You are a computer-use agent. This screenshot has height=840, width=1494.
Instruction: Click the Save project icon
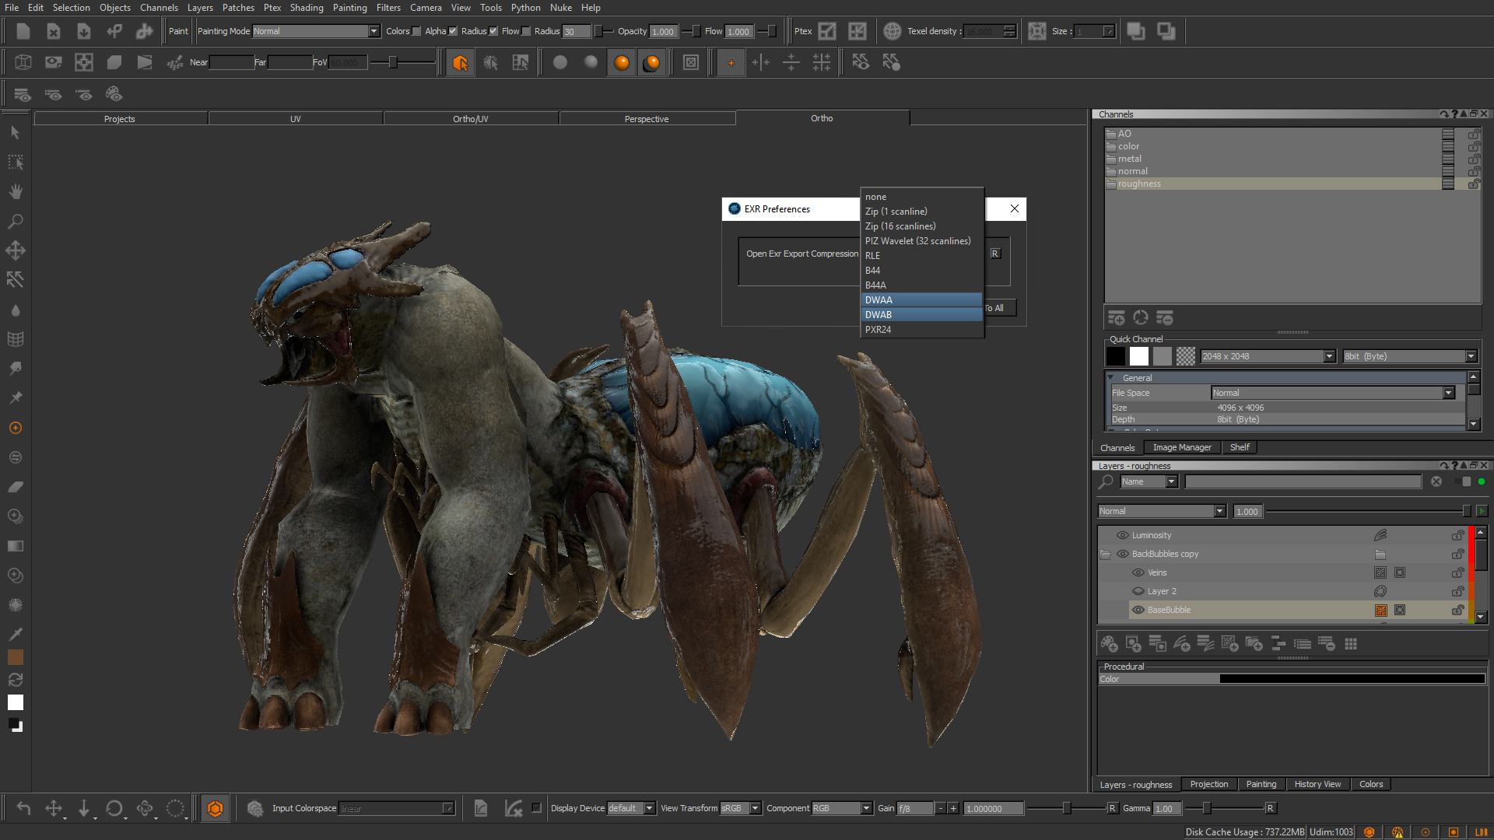pos(83,31)
